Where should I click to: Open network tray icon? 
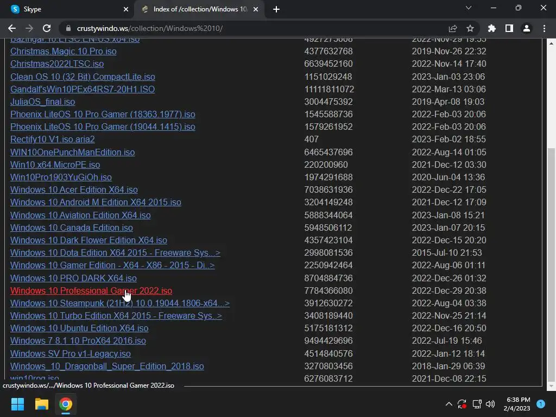coord(477,404)
